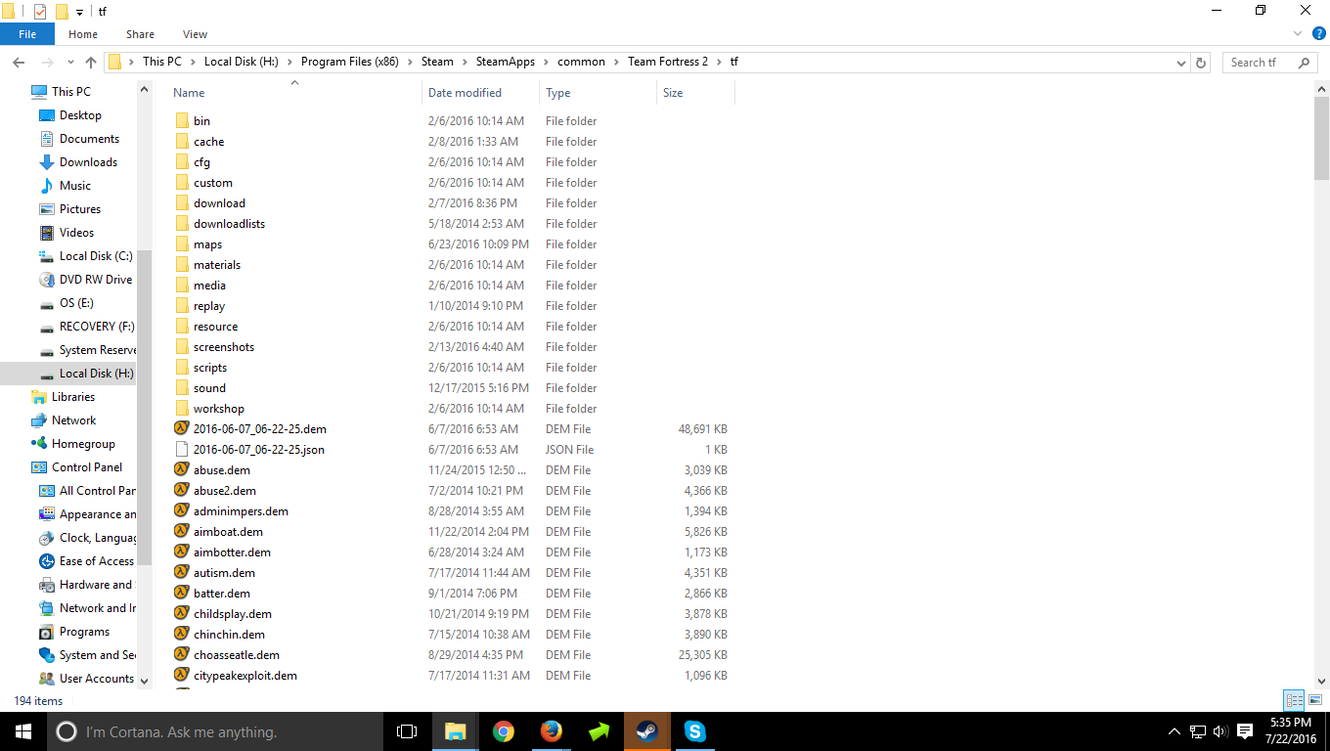Go up one folder level

(x=91, y=62)
